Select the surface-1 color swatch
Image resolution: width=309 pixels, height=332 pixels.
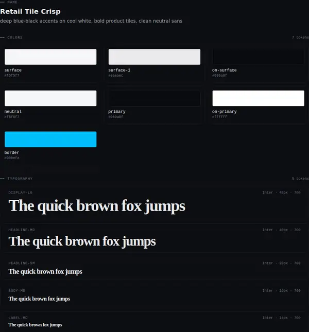tap(154, 57)
